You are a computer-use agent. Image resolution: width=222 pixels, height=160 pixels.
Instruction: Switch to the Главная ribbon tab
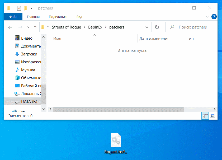(33, 17)
